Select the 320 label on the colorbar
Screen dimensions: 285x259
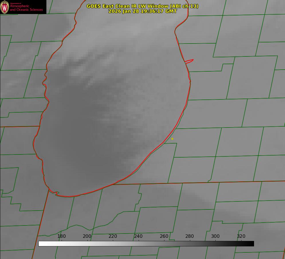click(241, 236)
